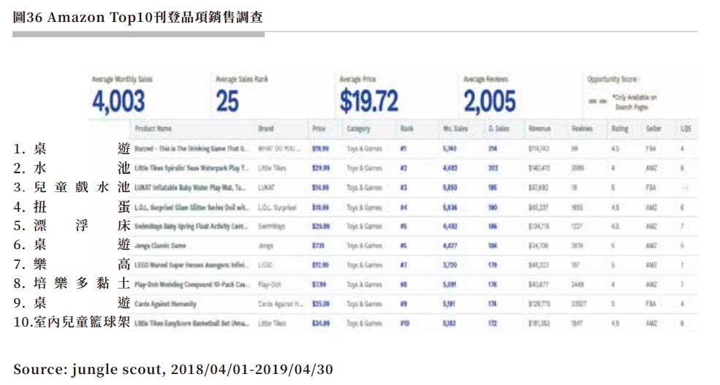The width and height of the screenshot is (720, 385).
Task: Click the Revenue column header
Action: pos(539,129)
